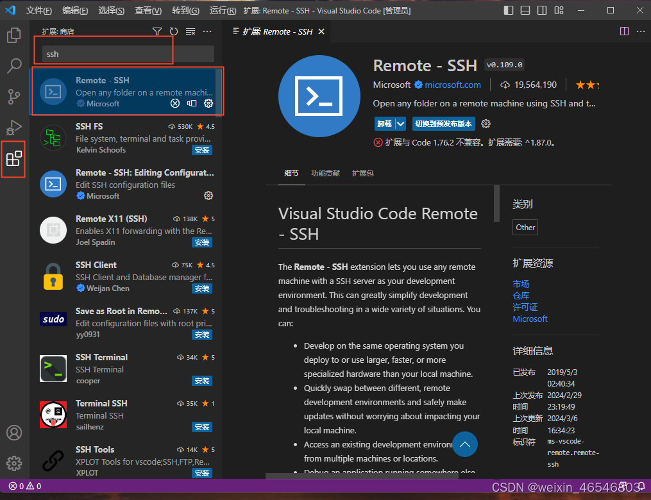The height and width of the screenshot is (500, 651).
Task: Close the Remote - SSH extension tab
Action: tap(321, 31)
